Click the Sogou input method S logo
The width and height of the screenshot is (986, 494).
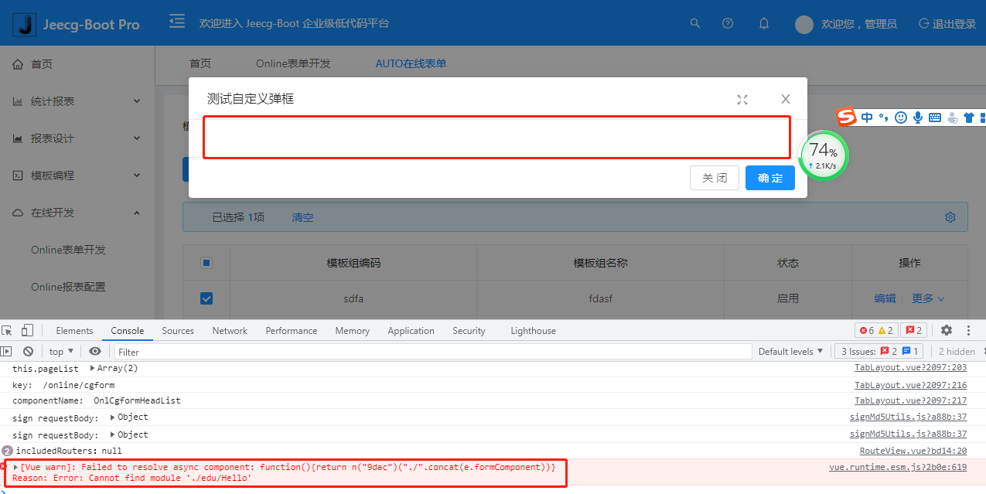(x=847, y=117)
